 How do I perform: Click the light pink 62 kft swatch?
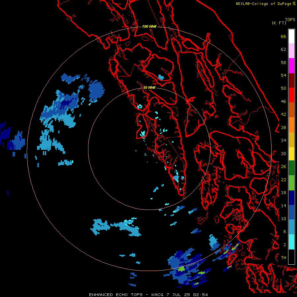pyautogui.click(x=291, y=51)
